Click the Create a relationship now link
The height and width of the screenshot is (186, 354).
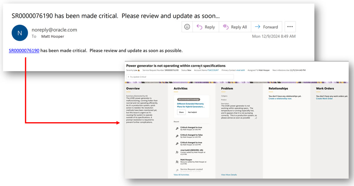coord(280,99)
